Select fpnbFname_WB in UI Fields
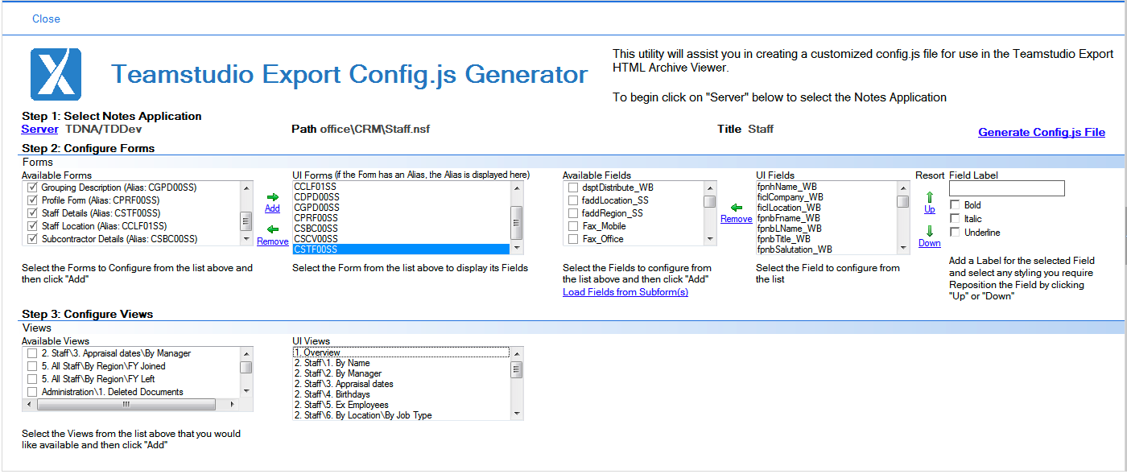1127x474 pixels. tap(826, 218)
